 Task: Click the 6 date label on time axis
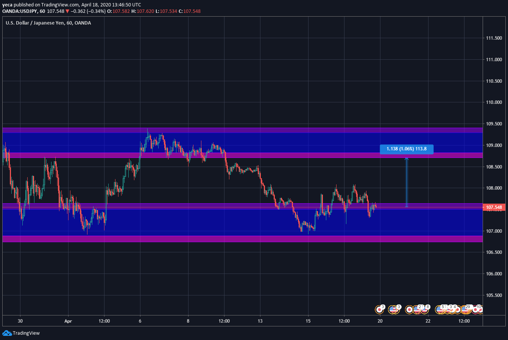[140, 321]
